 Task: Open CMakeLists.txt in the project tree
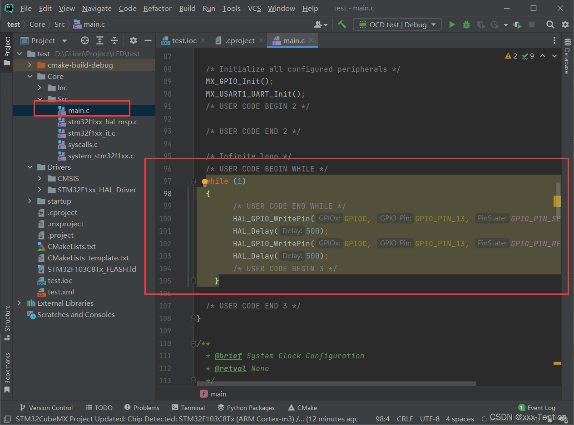tap(72, 247)
